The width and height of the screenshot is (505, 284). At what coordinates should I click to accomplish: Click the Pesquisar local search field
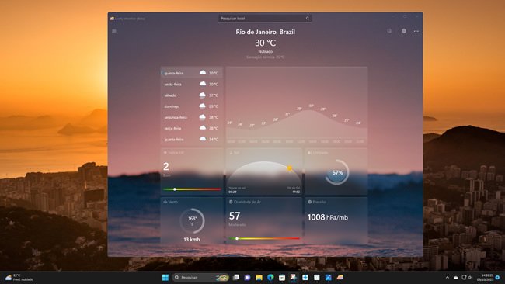click(x=265, y=19)
